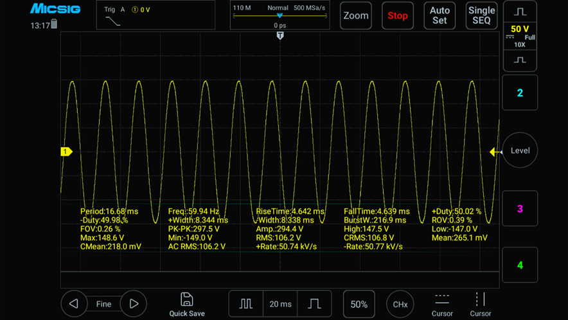Toggle channel 3 on
This screenshot has width=568, height=320.
520,209
